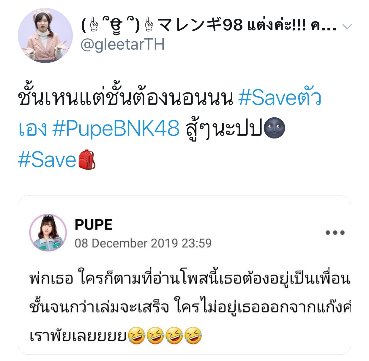The height and width of the screenshot is (361, 369).
Task: Open the three-dot menu on PUPE post
Action: [335, 233]
